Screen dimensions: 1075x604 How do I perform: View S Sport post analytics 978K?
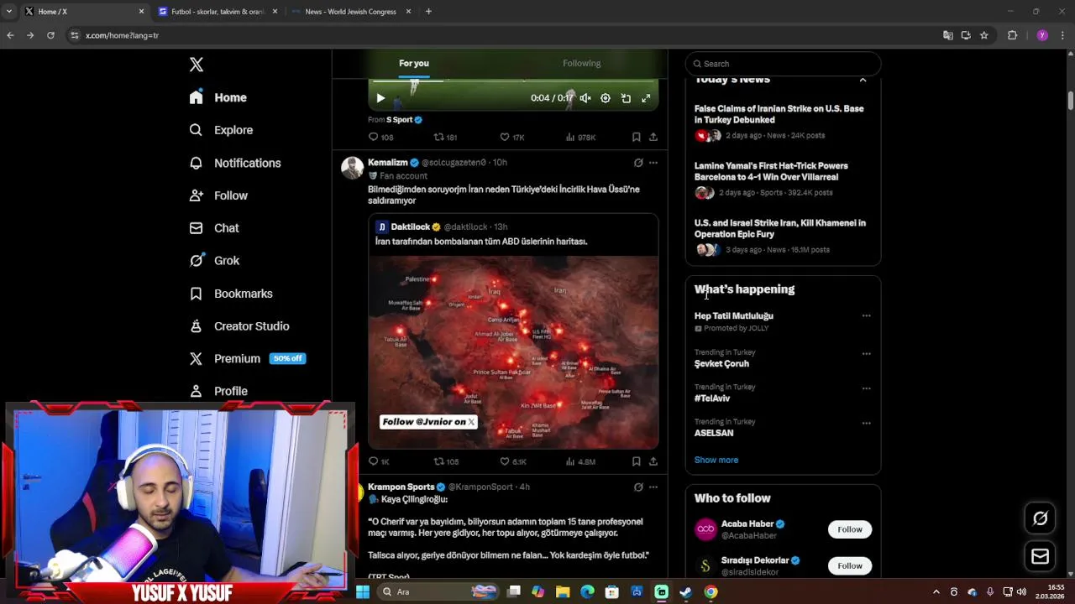(580, 137)
